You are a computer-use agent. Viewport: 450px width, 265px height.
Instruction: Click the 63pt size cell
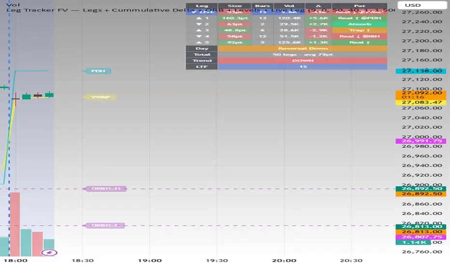coord(235,24)
